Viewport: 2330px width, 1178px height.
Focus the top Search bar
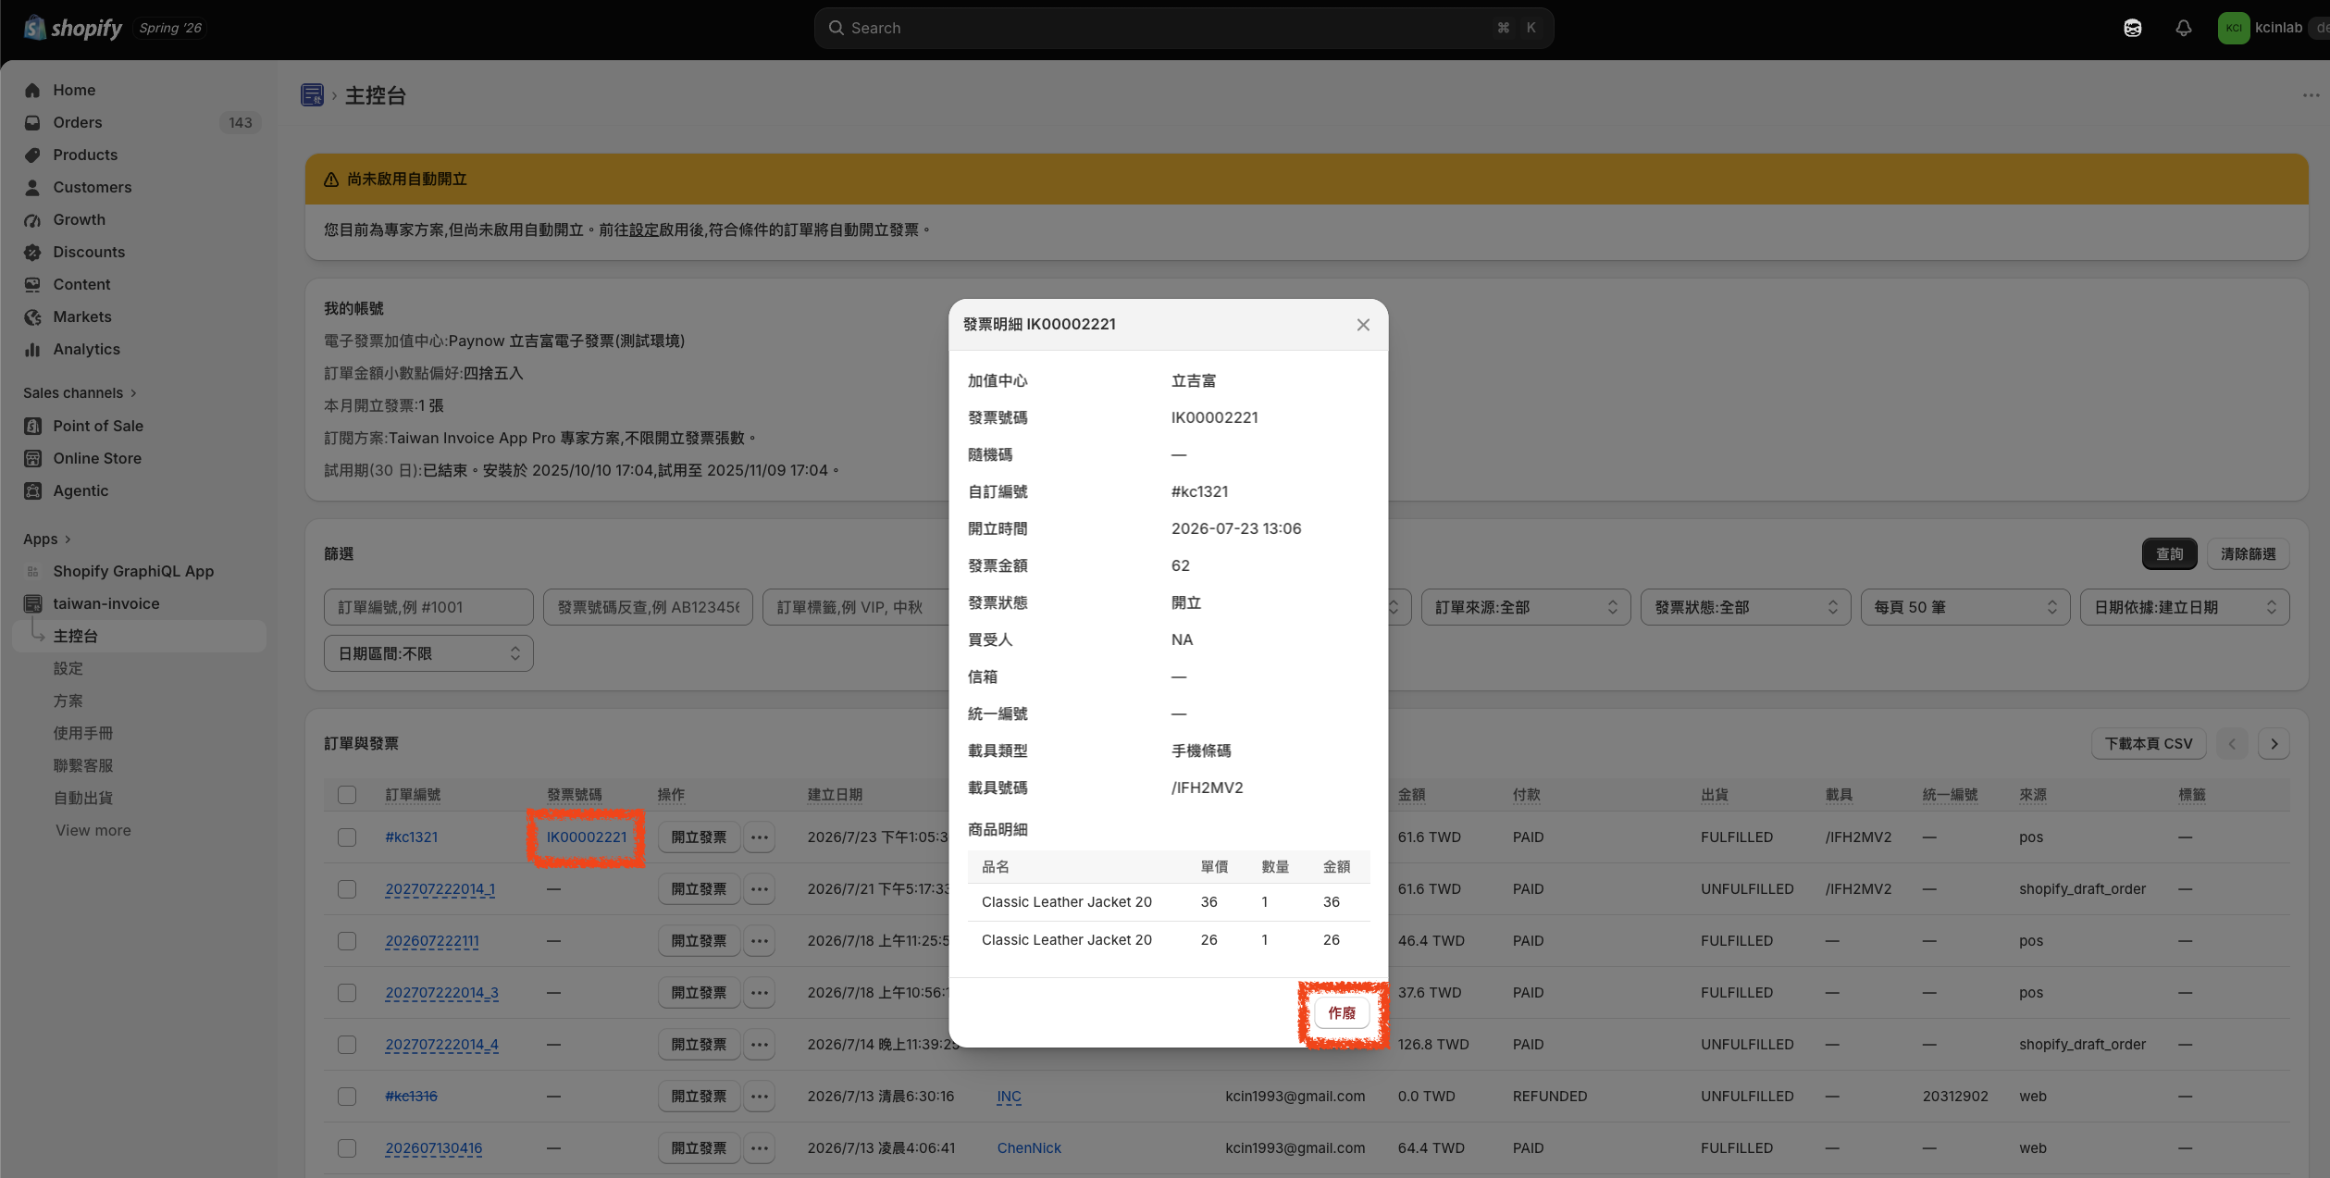coord(1184,28)
